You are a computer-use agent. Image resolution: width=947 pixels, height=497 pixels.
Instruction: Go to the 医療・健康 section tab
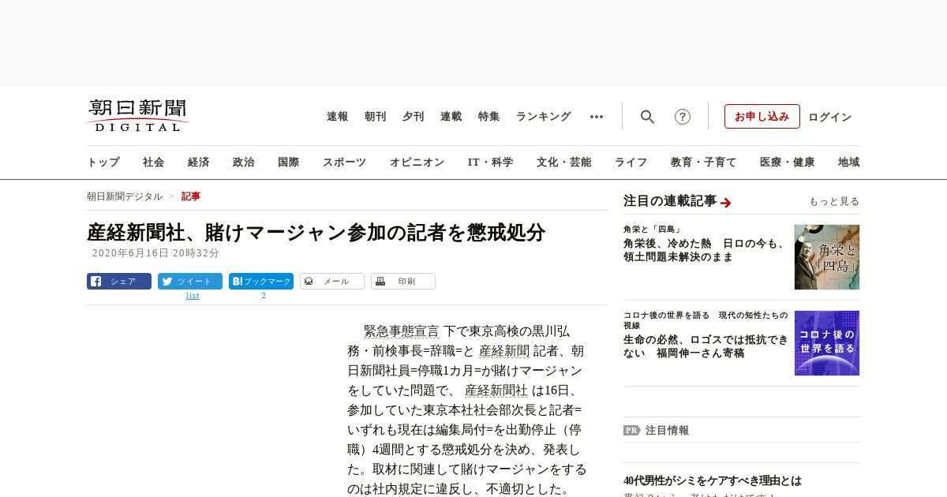[x=788, y=163]
